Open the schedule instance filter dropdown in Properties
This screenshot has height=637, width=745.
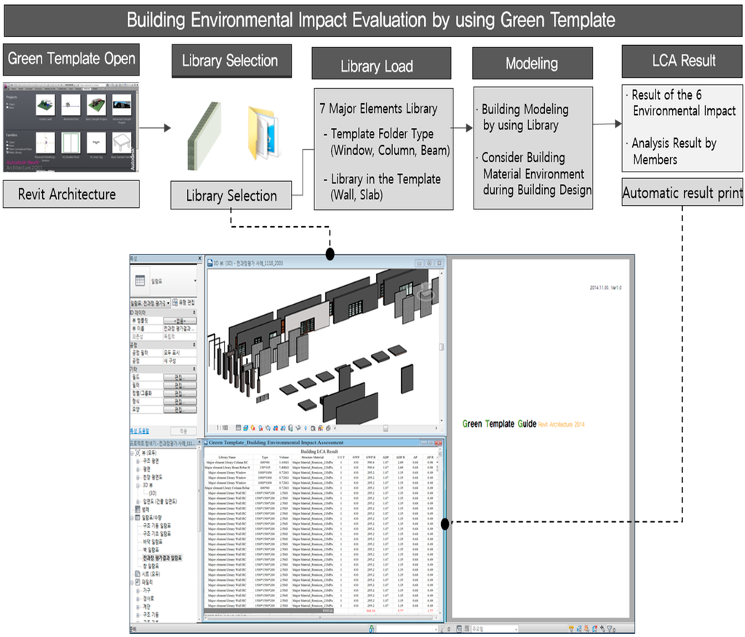point(168,303)
